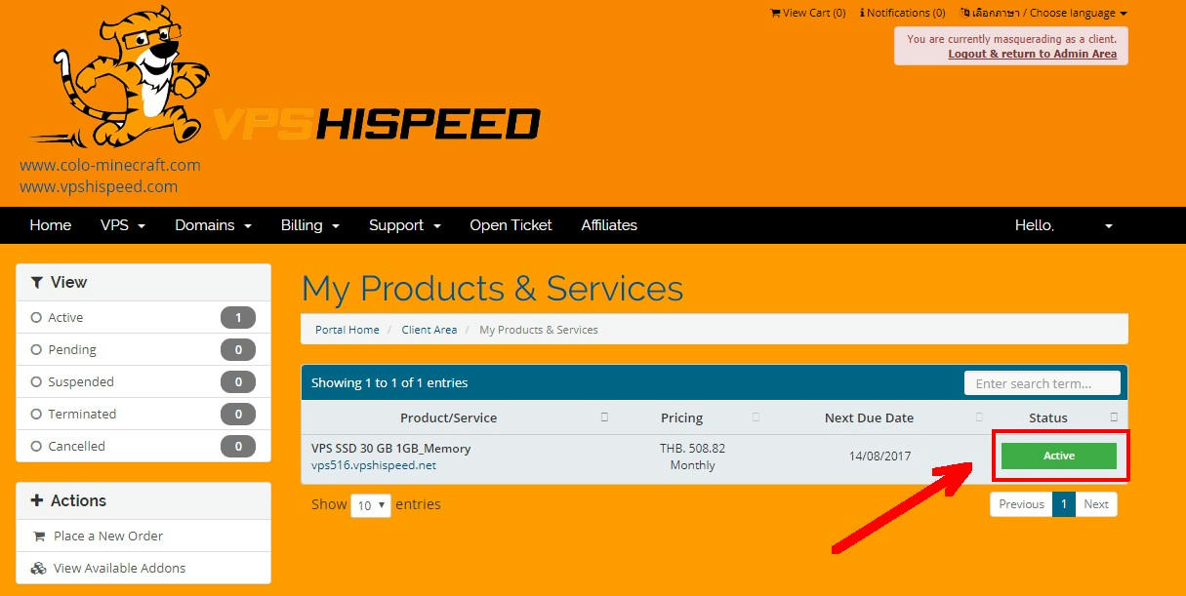Click pagination page 1

[x=1064, y=504]
